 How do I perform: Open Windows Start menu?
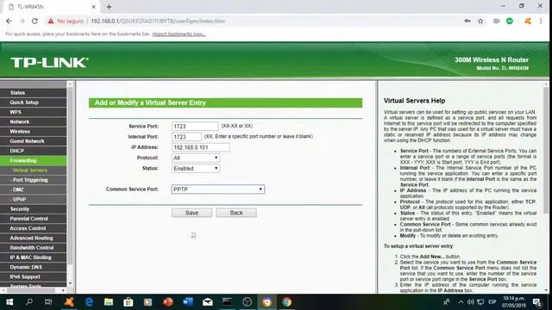click(x=9, y=302)
